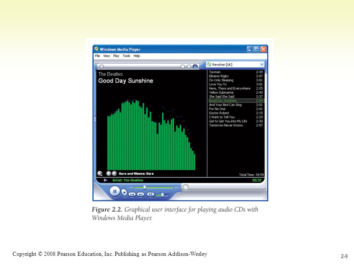Open the Play menu

(x=116, y=56)
